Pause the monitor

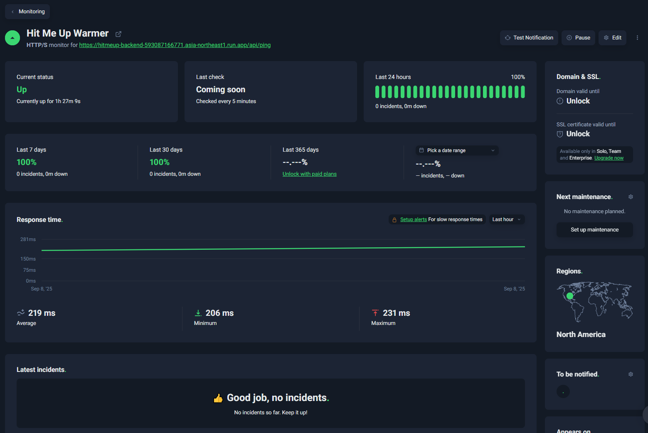[x=578, y=38]
